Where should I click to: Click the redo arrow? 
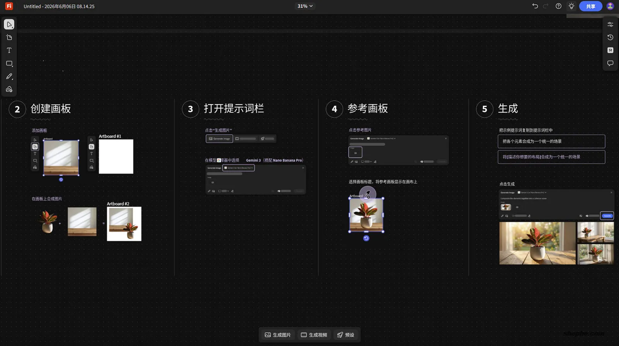point(546,6)
